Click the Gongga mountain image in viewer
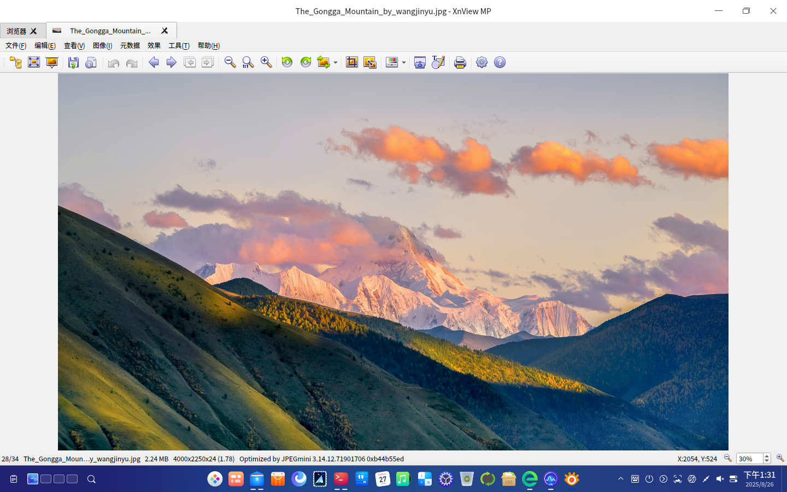This screenshot has height=492, width=787. coord(393,262)
